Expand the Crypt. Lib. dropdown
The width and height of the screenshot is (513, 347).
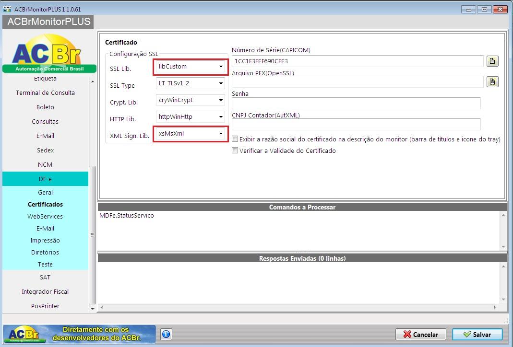click(x=191, y=100)
